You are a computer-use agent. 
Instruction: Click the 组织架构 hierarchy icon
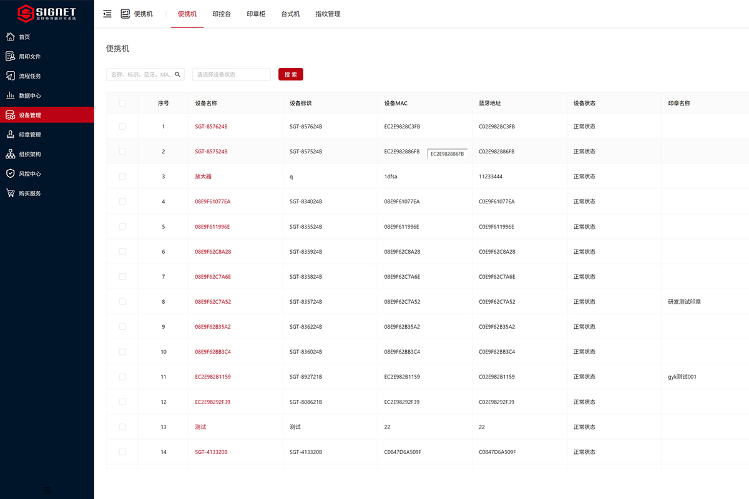pos(10,154)
